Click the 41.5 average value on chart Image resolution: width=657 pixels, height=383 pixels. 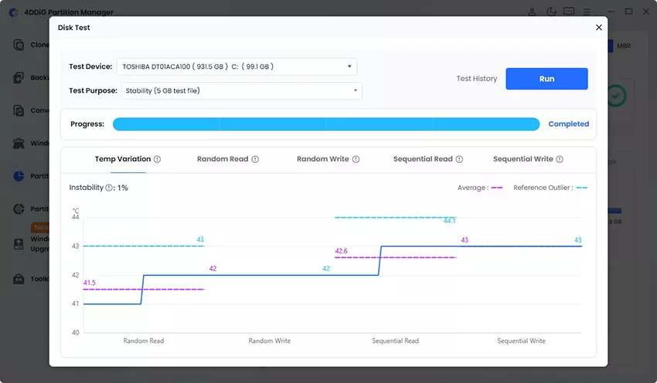pyautogui.click(x=89, y=283)
